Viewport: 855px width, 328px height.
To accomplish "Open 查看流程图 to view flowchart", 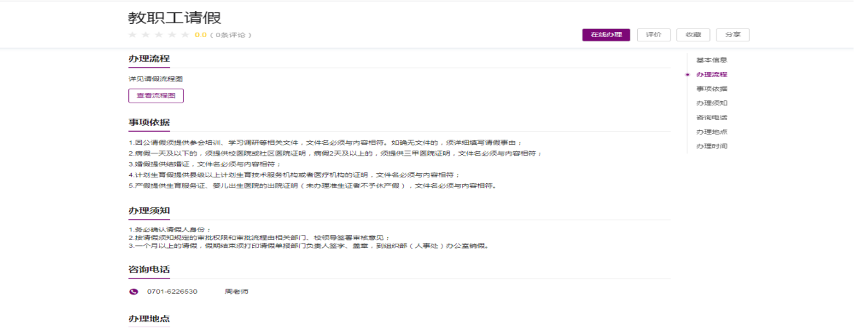I will click(156, 96).
